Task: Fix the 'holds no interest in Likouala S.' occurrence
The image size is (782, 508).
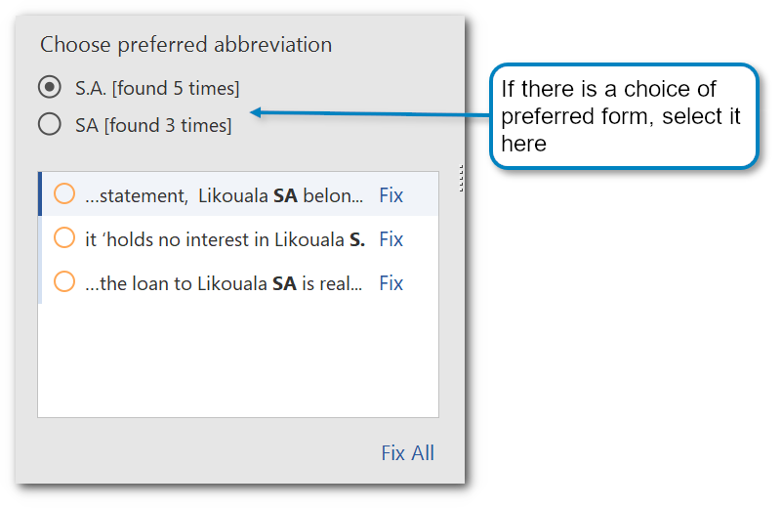Action: [391, 239]
